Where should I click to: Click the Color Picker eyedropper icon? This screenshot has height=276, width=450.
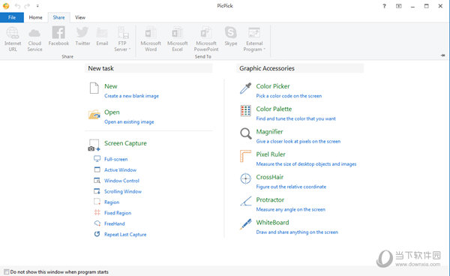246,88
